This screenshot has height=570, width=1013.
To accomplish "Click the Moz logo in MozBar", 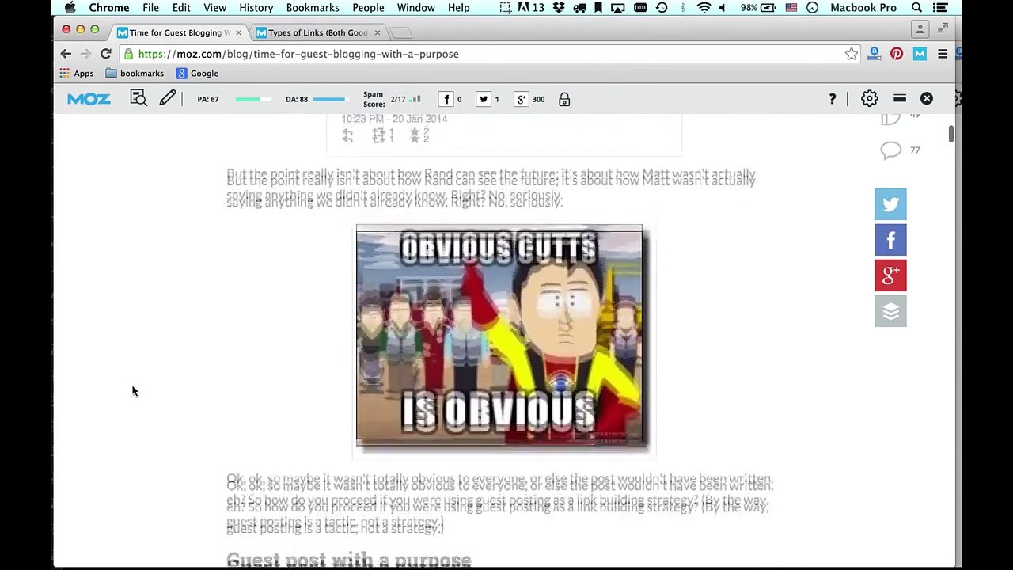I will (x=89, y=99).
